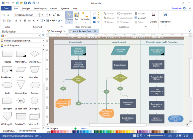Expand the Verteilen distribute dropdown
The image size is (193, 139).
(x=129, y=22)
